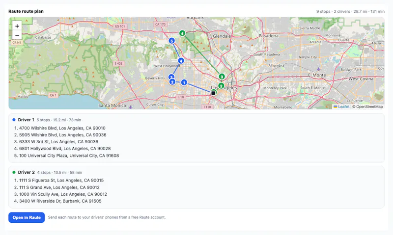Click the Open in Raute button
Viewport: 393px width, 235px height.
(27, 217)
